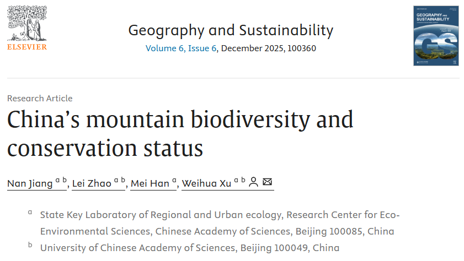Open the Geography and Sustainability journal title
This screenshot has width=464, height=261.
click(231, 30)
